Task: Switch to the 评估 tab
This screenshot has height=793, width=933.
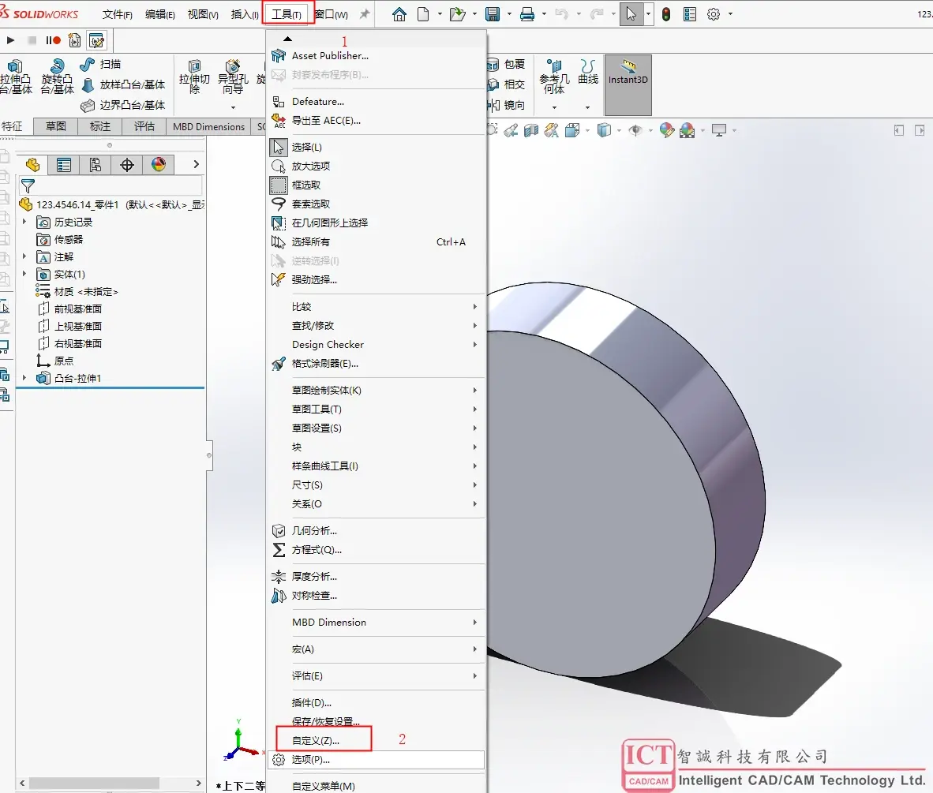Action: click(144, 127)
